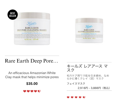
Task: Click the first heart under $35.00
Action: point(25,91)
